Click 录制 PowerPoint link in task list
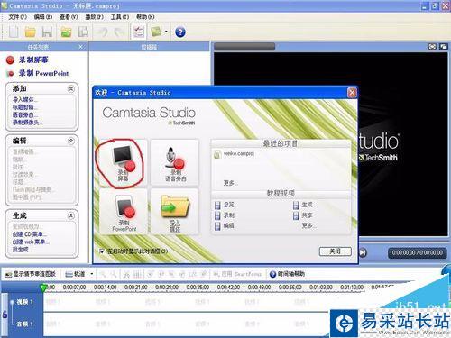This screenshot has width=451, height=338. click(x=43, y=73)
